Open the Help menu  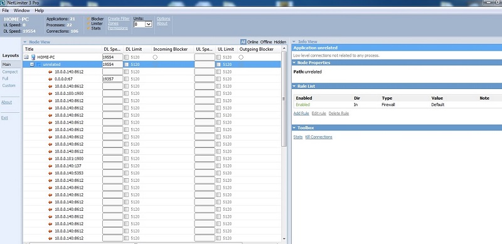[39, 11]
